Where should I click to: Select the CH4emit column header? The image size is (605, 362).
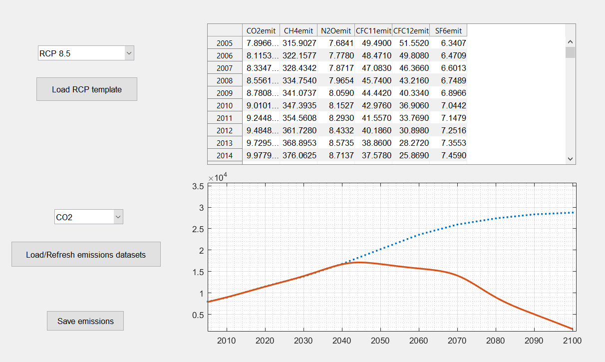(x=299, y=30)
